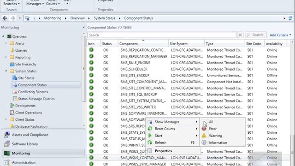Collapse the Overview tree node
This screenshot has width=295, height=166.
coord(3,36)
